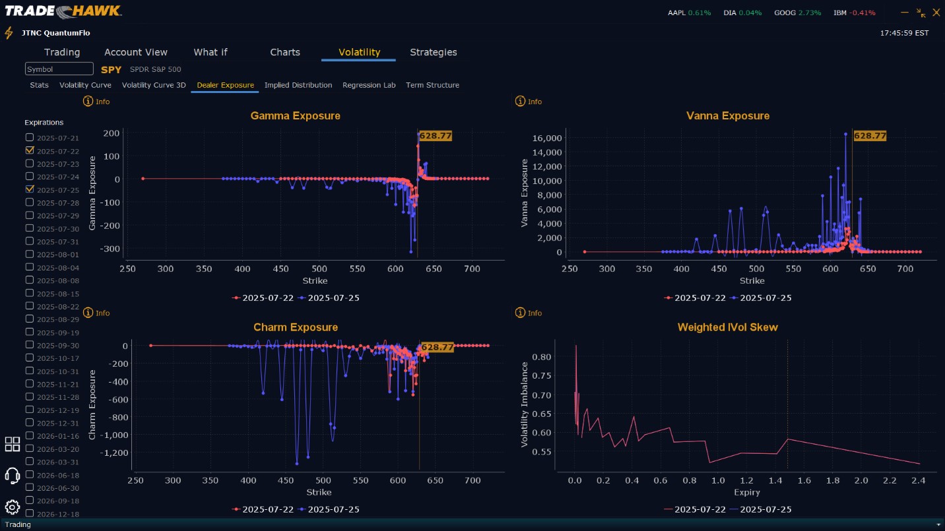The width and height of the screenshot is (945, 531).
Task: Click the DIA 0.04% ticker
Action: pyautogui.click(x=742, y=13)
